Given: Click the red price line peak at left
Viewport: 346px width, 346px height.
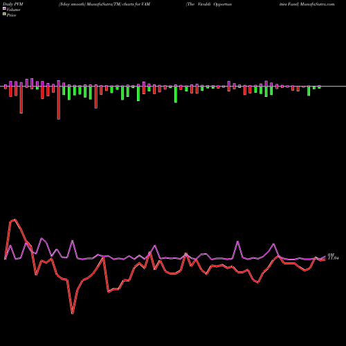Looking at the screenshot, I should tap(15, 219).
